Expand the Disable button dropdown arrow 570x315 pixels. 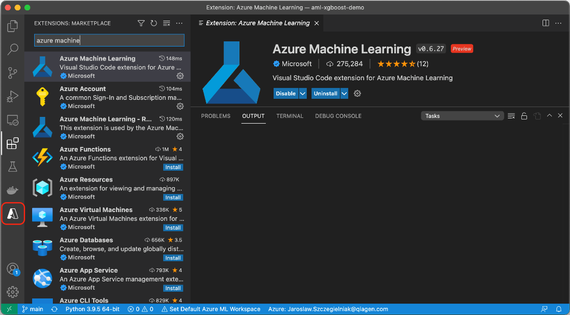click(x=303, y=94)
